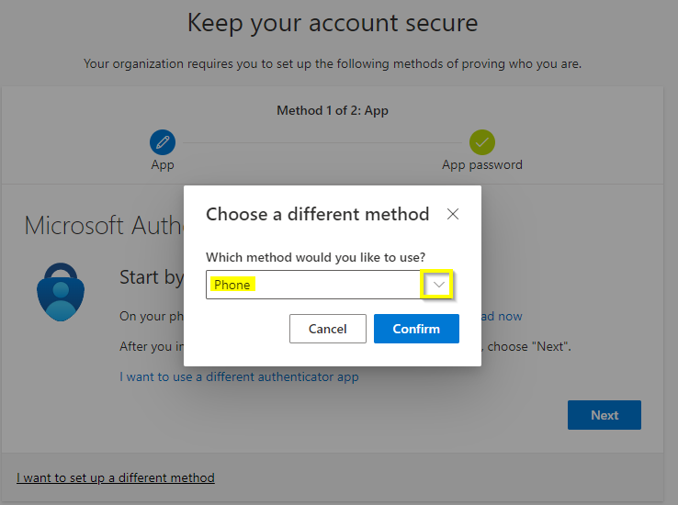The height and width of the screenshot is (505, 678).
Task: Click the "Method 1 of 2: App" label
Action: point(333,110)
